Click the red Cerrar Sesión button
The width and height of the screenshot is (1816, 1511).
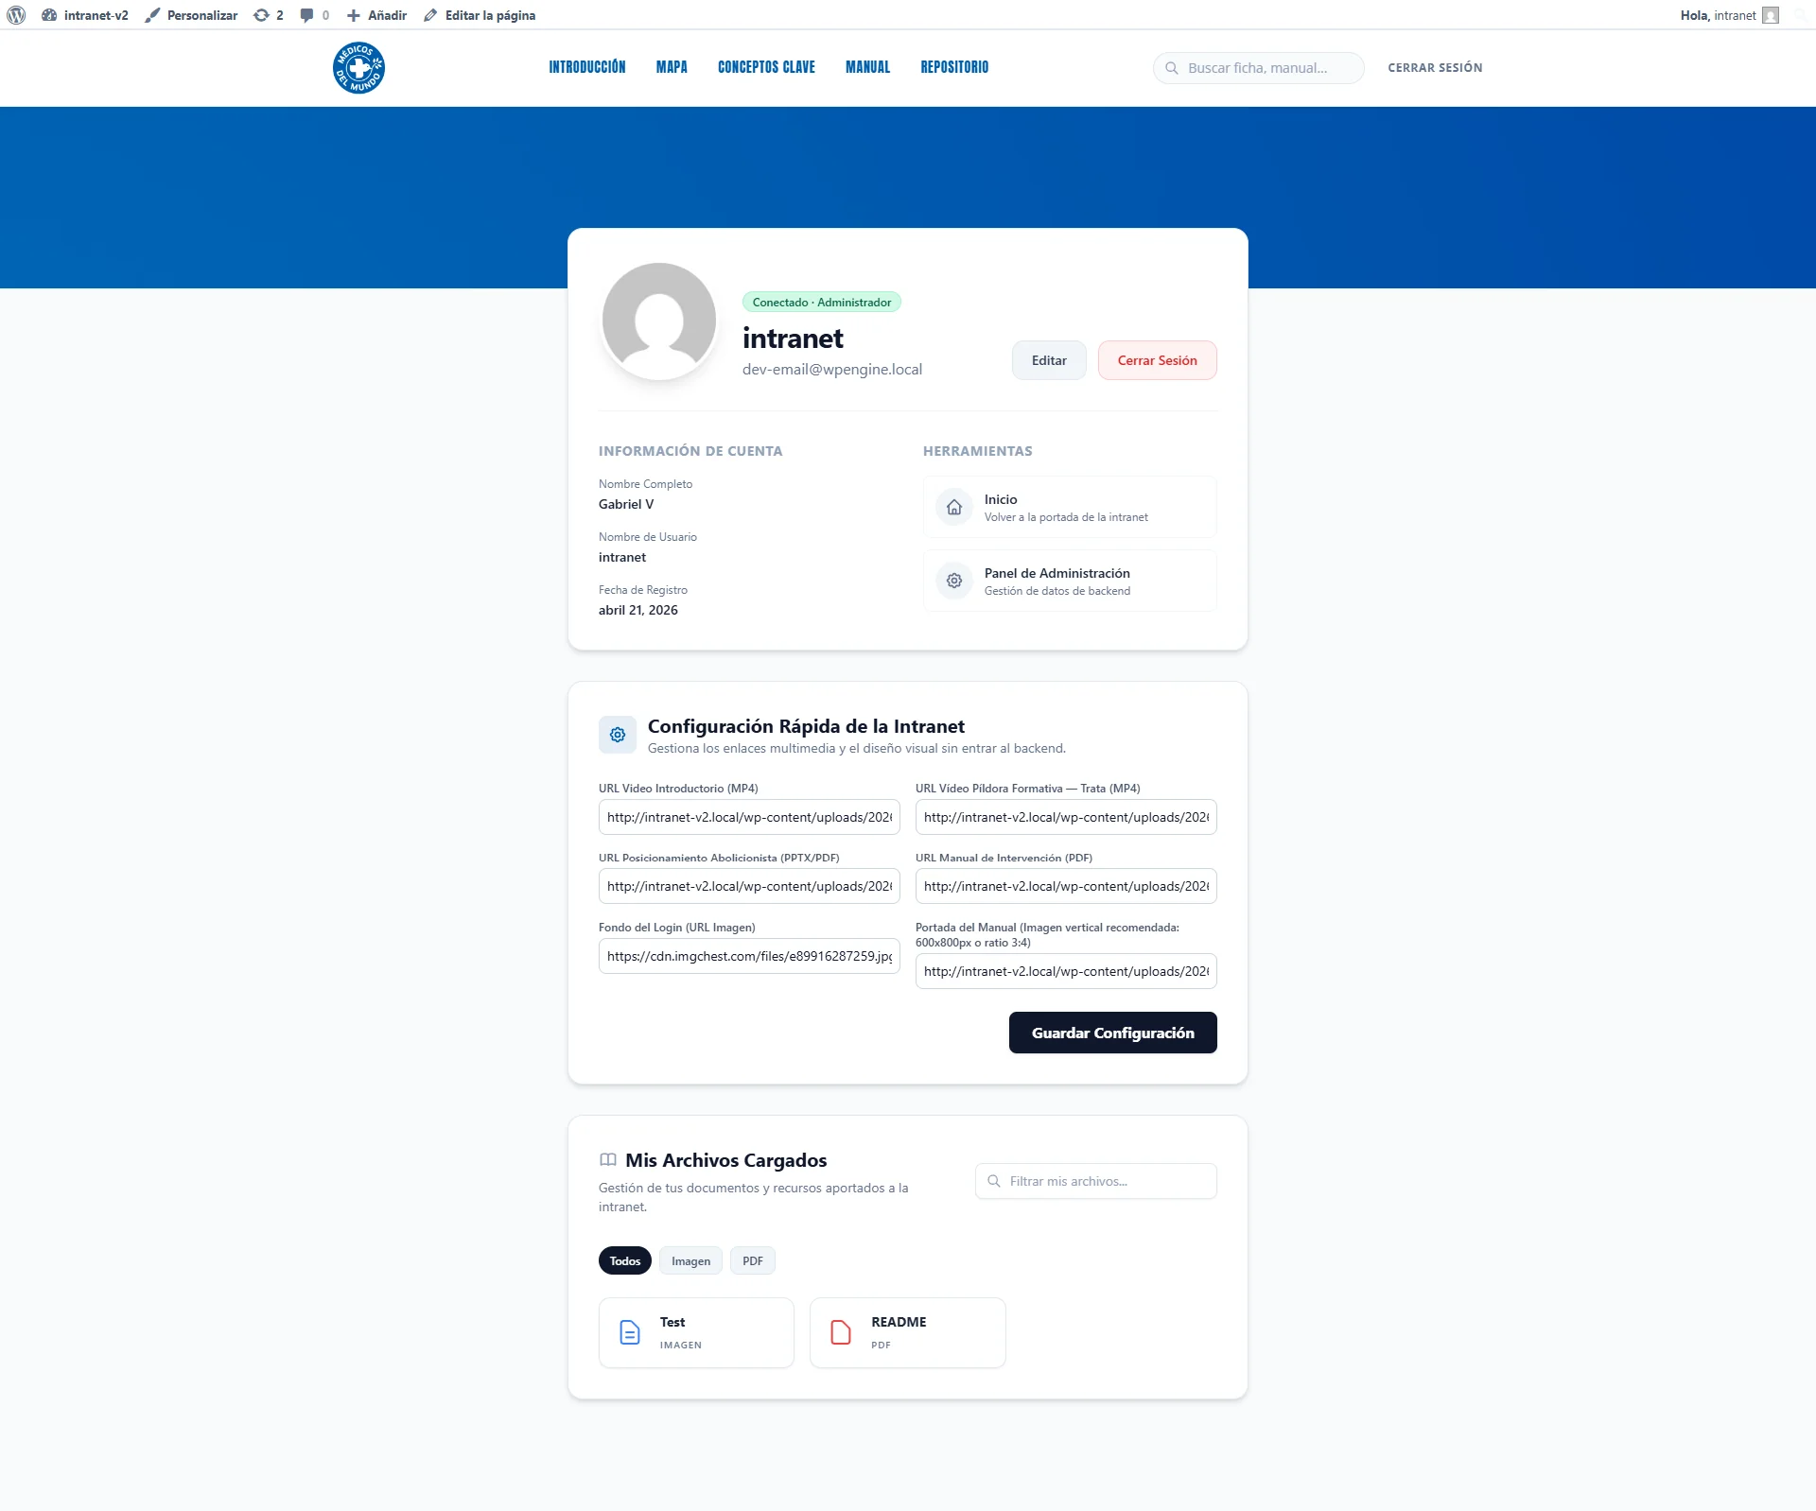(1158, 360)
